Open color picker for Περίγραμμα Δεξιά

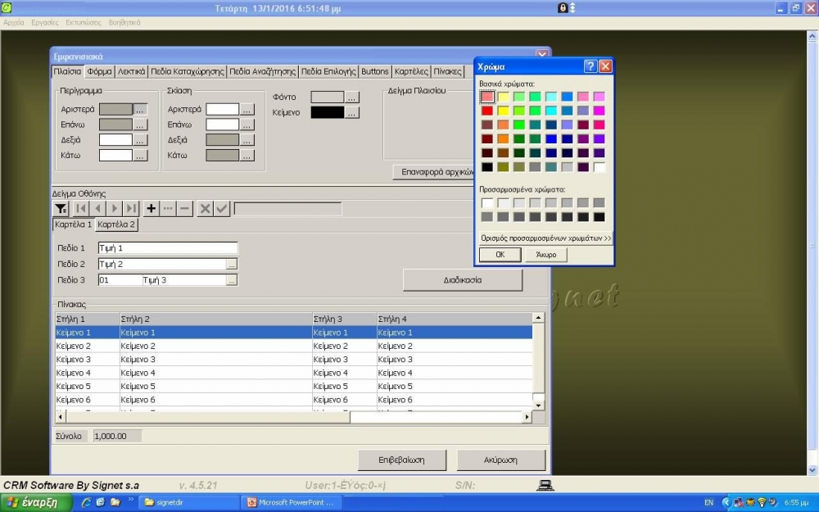click(x=140, y=140)
